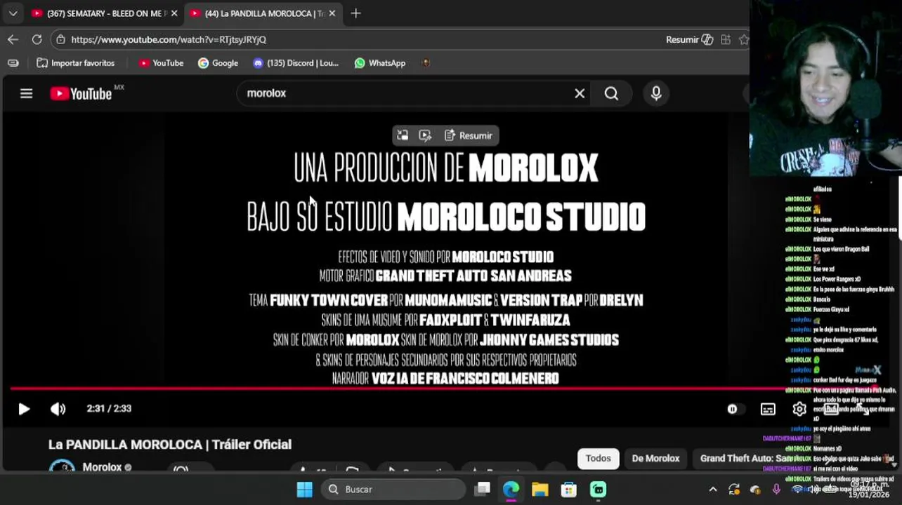Image resolution: width=902 pixels, height=505 pixels.
Task: Open Task View on taskbar
Action: tap(482, 490)
